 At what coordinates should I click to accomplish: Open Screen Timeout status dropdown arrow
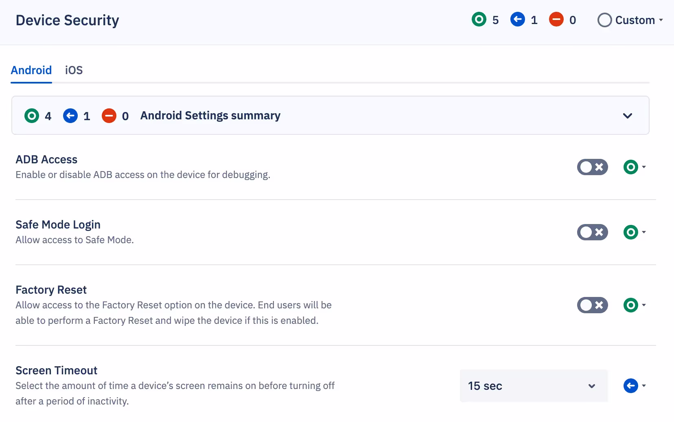(644, 386)
